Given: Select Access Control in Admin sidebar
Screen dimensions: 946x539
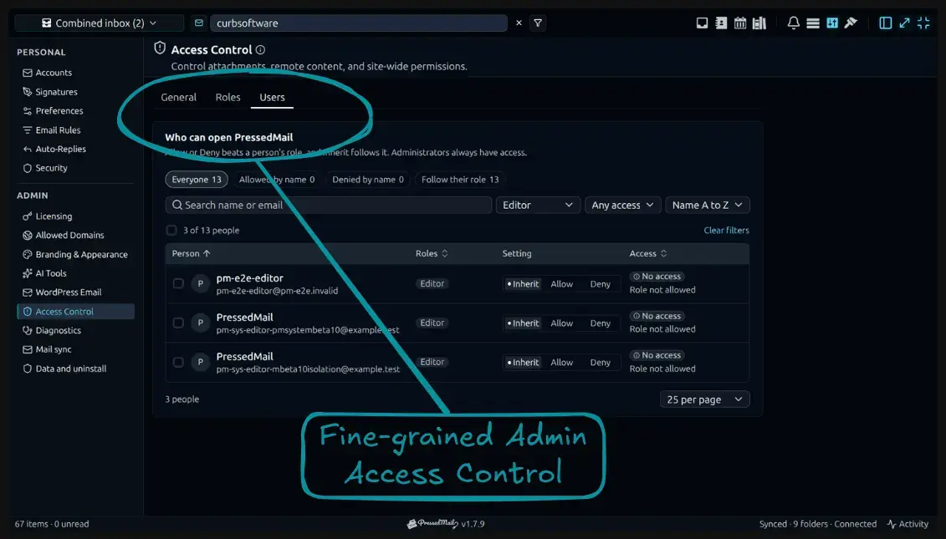Looking at the screenshot, I should 75,311.
